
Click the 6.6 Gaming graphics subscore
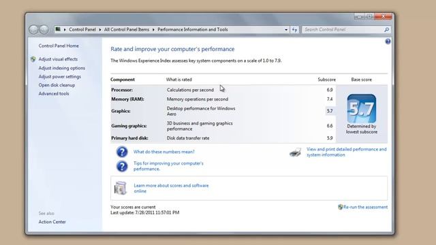click(330, 126)
